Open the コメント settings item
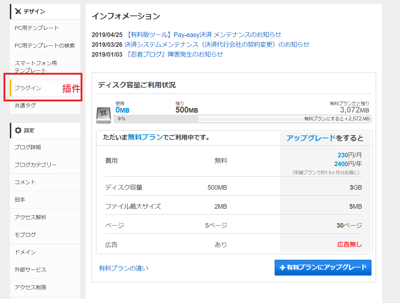The width and height of the screenshot is (400, 303). pos(25,182)
